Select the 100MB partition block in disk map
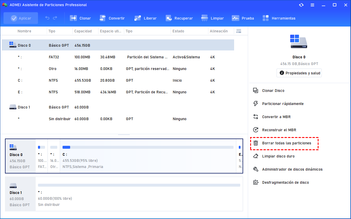This screenshot has height=219, width=351. coord(42,156)
